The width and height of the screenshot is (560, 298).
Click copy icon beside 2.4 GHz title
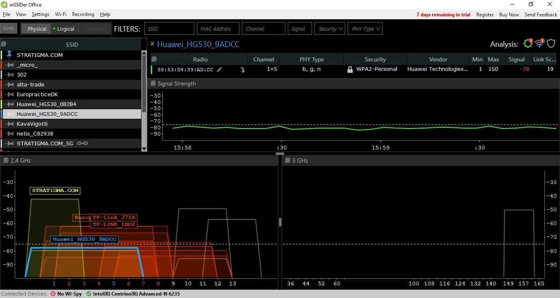pyautogui.click(x=6, y=160)
